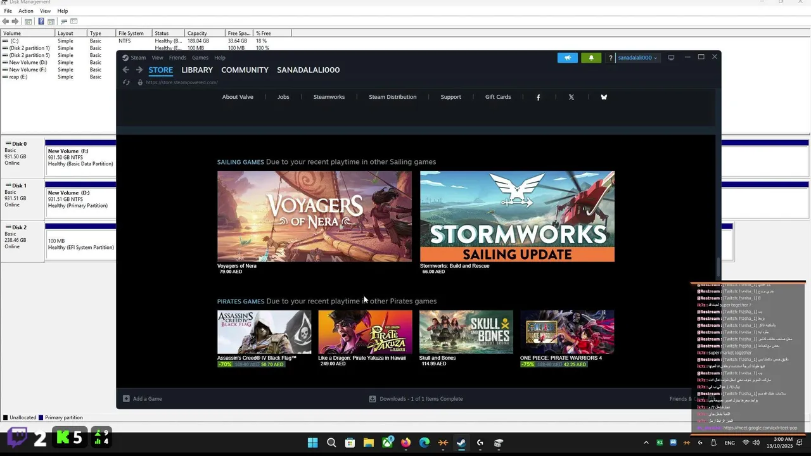Click Disk Management toolbar Back arrow
This screenshot has height=456, width=811.
pyautogui.click(x=6, y=22)
